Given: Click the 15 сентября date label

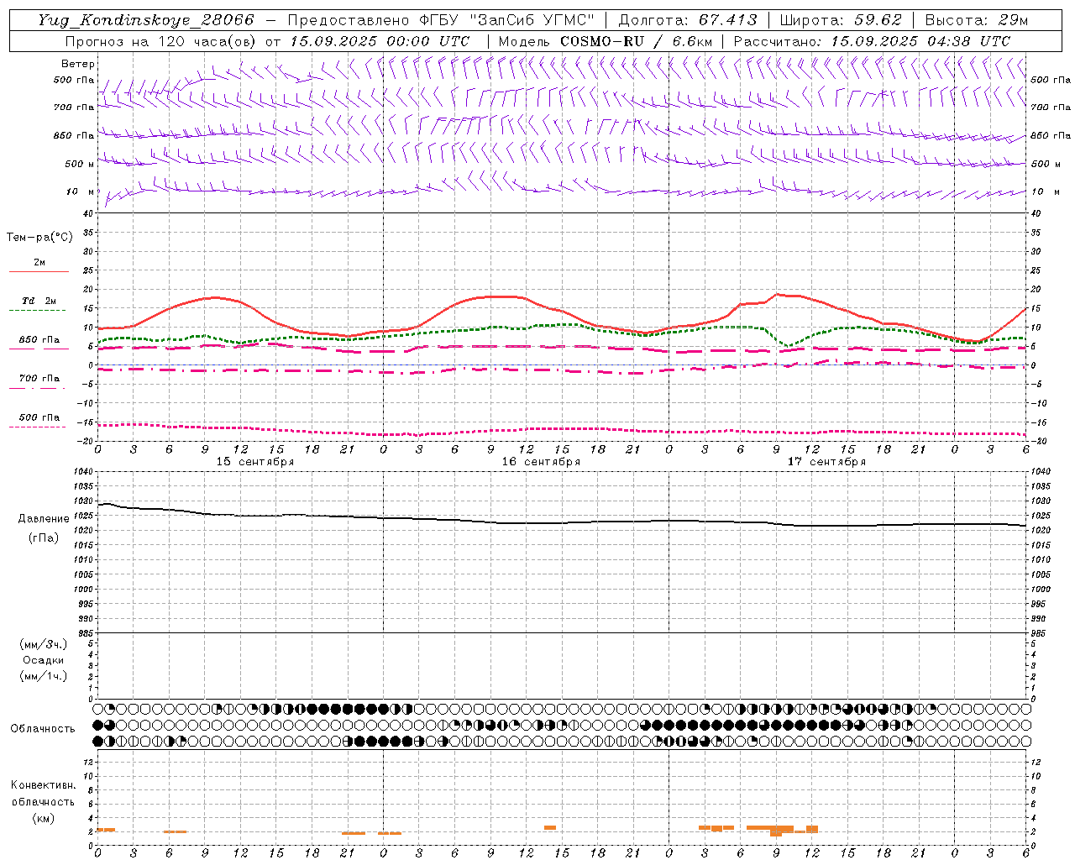Looking at the screenshot, I should tap(255, 462).
